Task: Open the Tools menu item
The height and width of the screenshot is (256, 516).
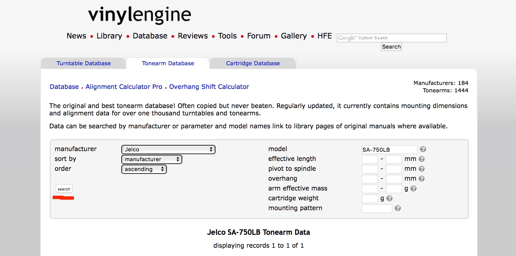Action: click(227, 36)
